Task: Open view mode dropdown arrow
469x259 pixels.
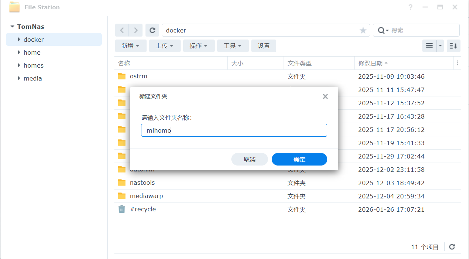Action: (440, 46)
